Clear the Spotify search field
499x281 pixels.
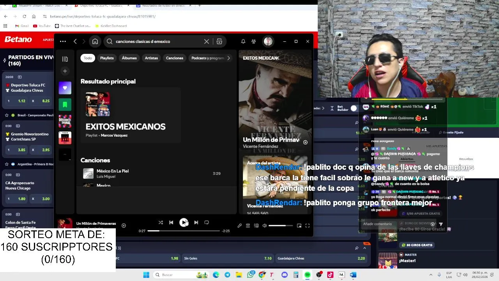[207, 41]
